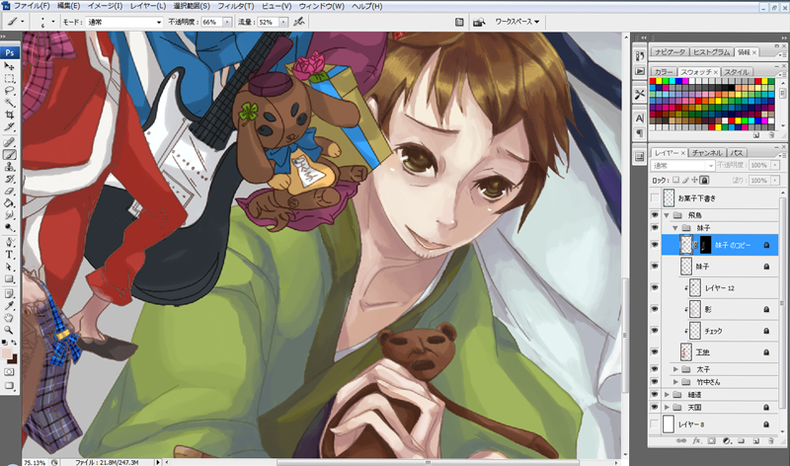Select the Lasso tool
Viewport: 790px width, 466px height.
click(9, 91)
